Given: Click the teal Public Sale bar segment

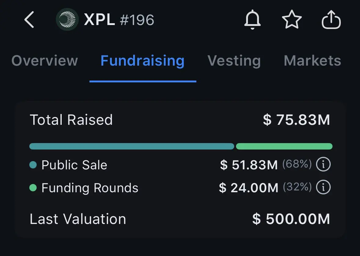Looking at the screenshot, I should point(132,146).
